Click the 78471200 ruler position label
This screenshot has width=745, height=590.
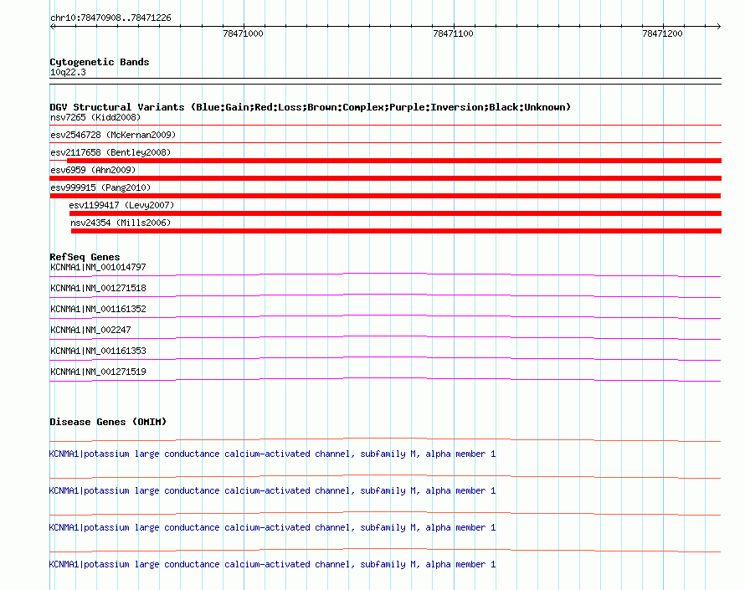point(662,33)
